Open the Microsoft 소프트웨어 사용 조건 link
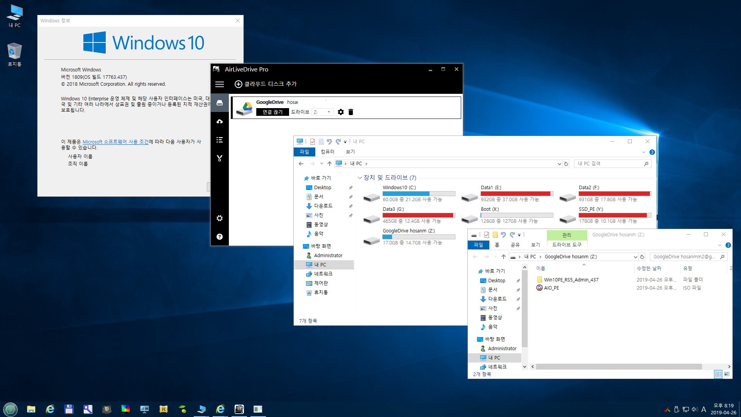This screenshot has width=741, height=417. (115, 142)
